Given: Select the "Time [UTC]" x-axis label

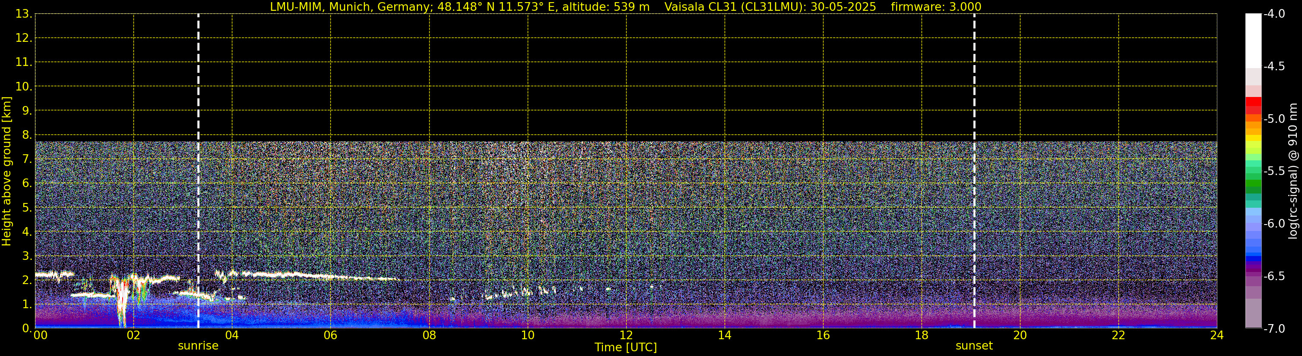Looking at the screenshot, I should pos(626,347).
